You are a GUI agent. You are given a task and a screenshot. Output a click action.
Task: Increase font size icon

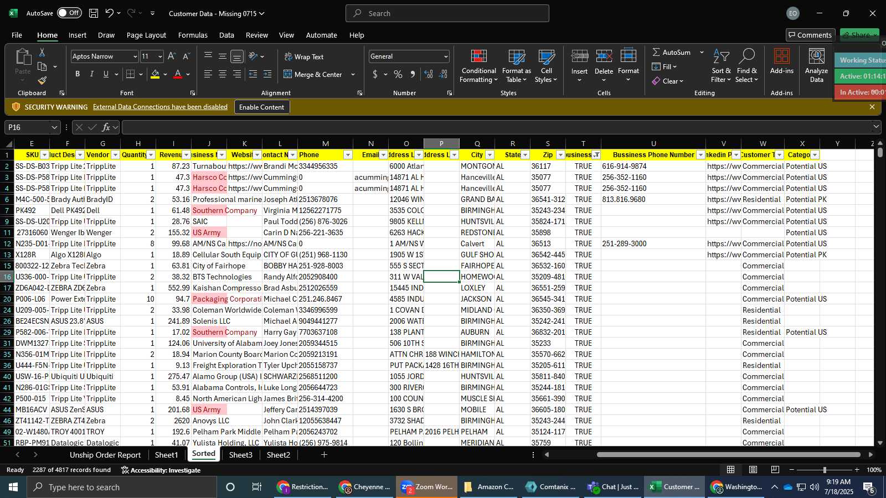point(172,56)
